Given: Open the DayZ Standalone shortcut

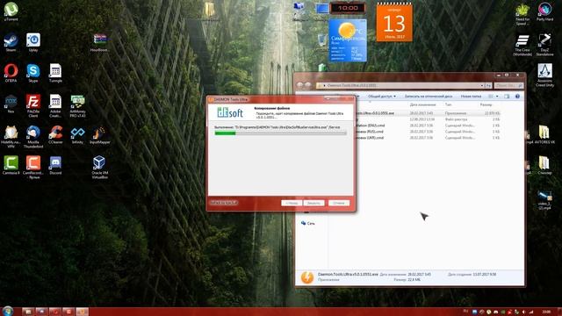Looking at the screenshot, I should click(544, 45).
